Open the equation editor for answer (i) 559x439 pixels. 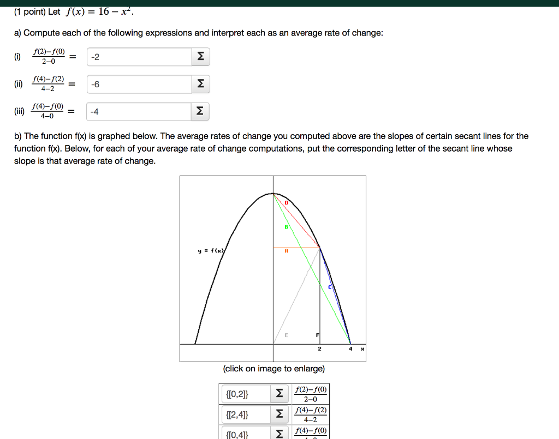click(x=200, y=56)
